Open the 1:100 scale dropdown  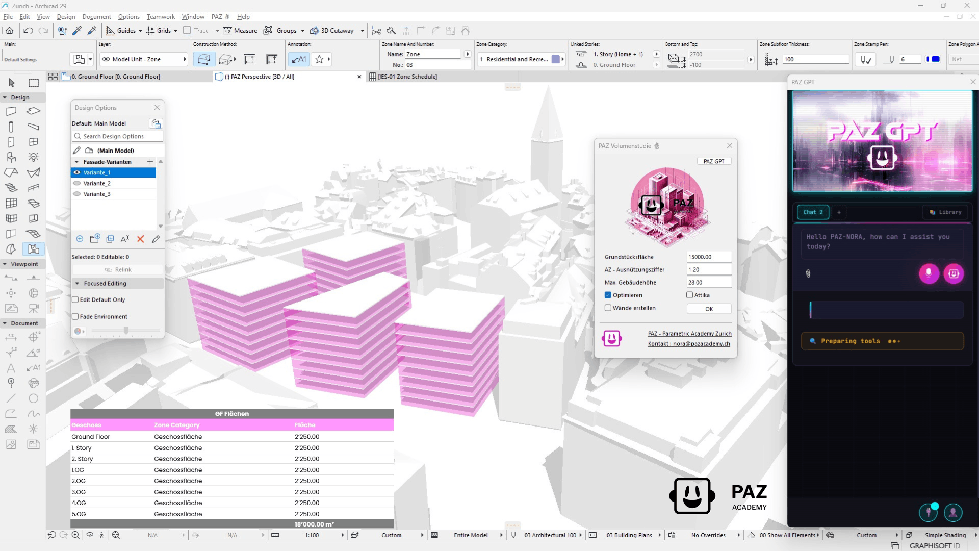[x=343, y=535]
